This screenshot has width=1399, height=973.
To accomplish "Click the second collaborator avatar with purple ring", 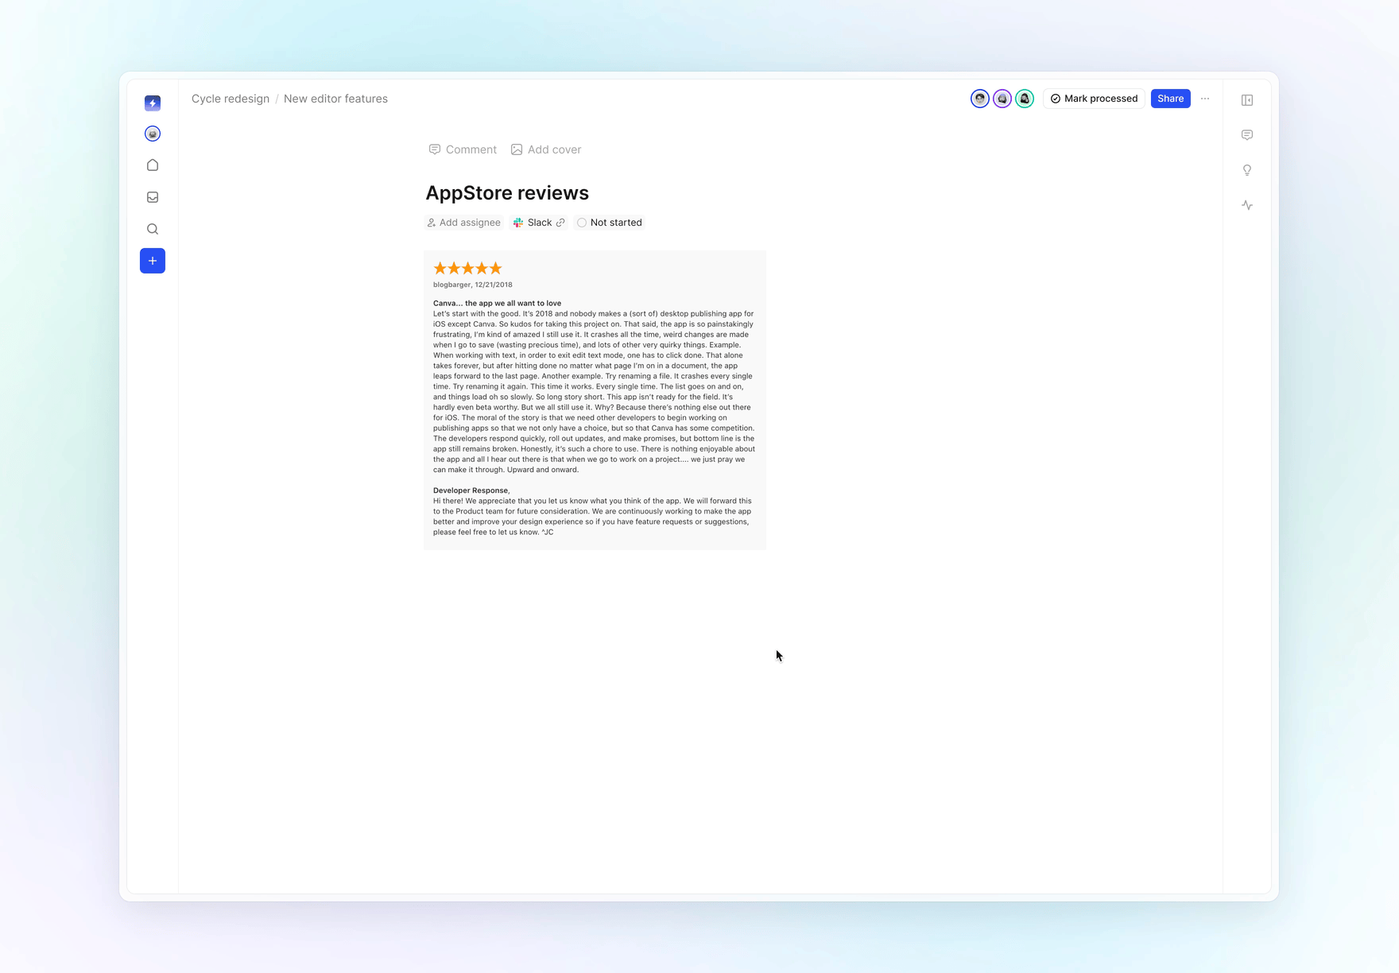I will point(1002,99).
